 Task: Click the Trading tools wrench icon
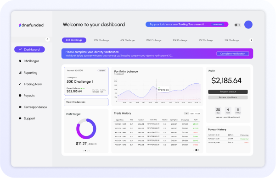[x=20, y=84]
